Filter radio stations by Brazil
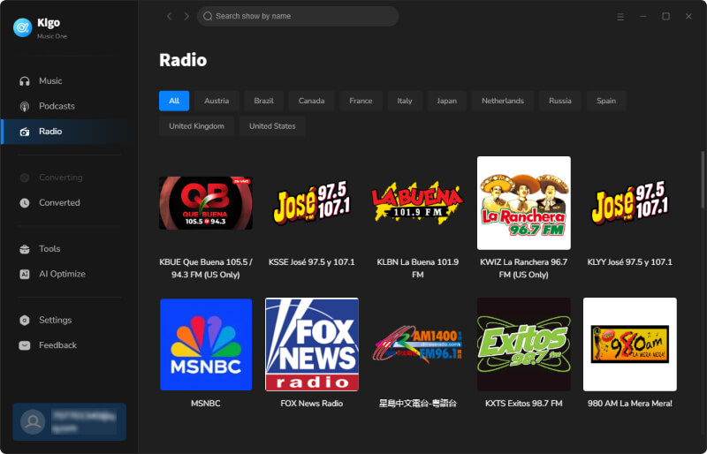707x454 pixels. pyautogui.click(x=263, y=101)
